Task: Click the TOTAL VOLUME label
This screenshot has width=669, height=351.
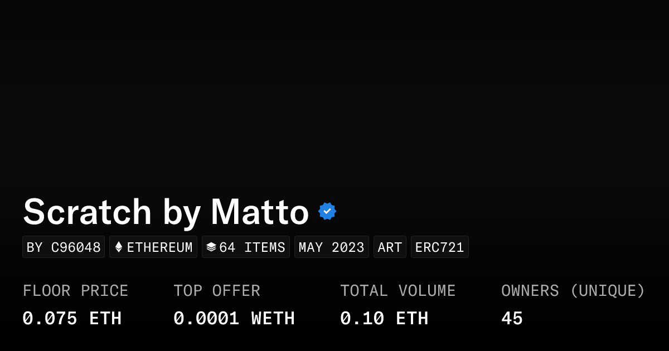Action: pyautogui.click(x=397, y=291)
